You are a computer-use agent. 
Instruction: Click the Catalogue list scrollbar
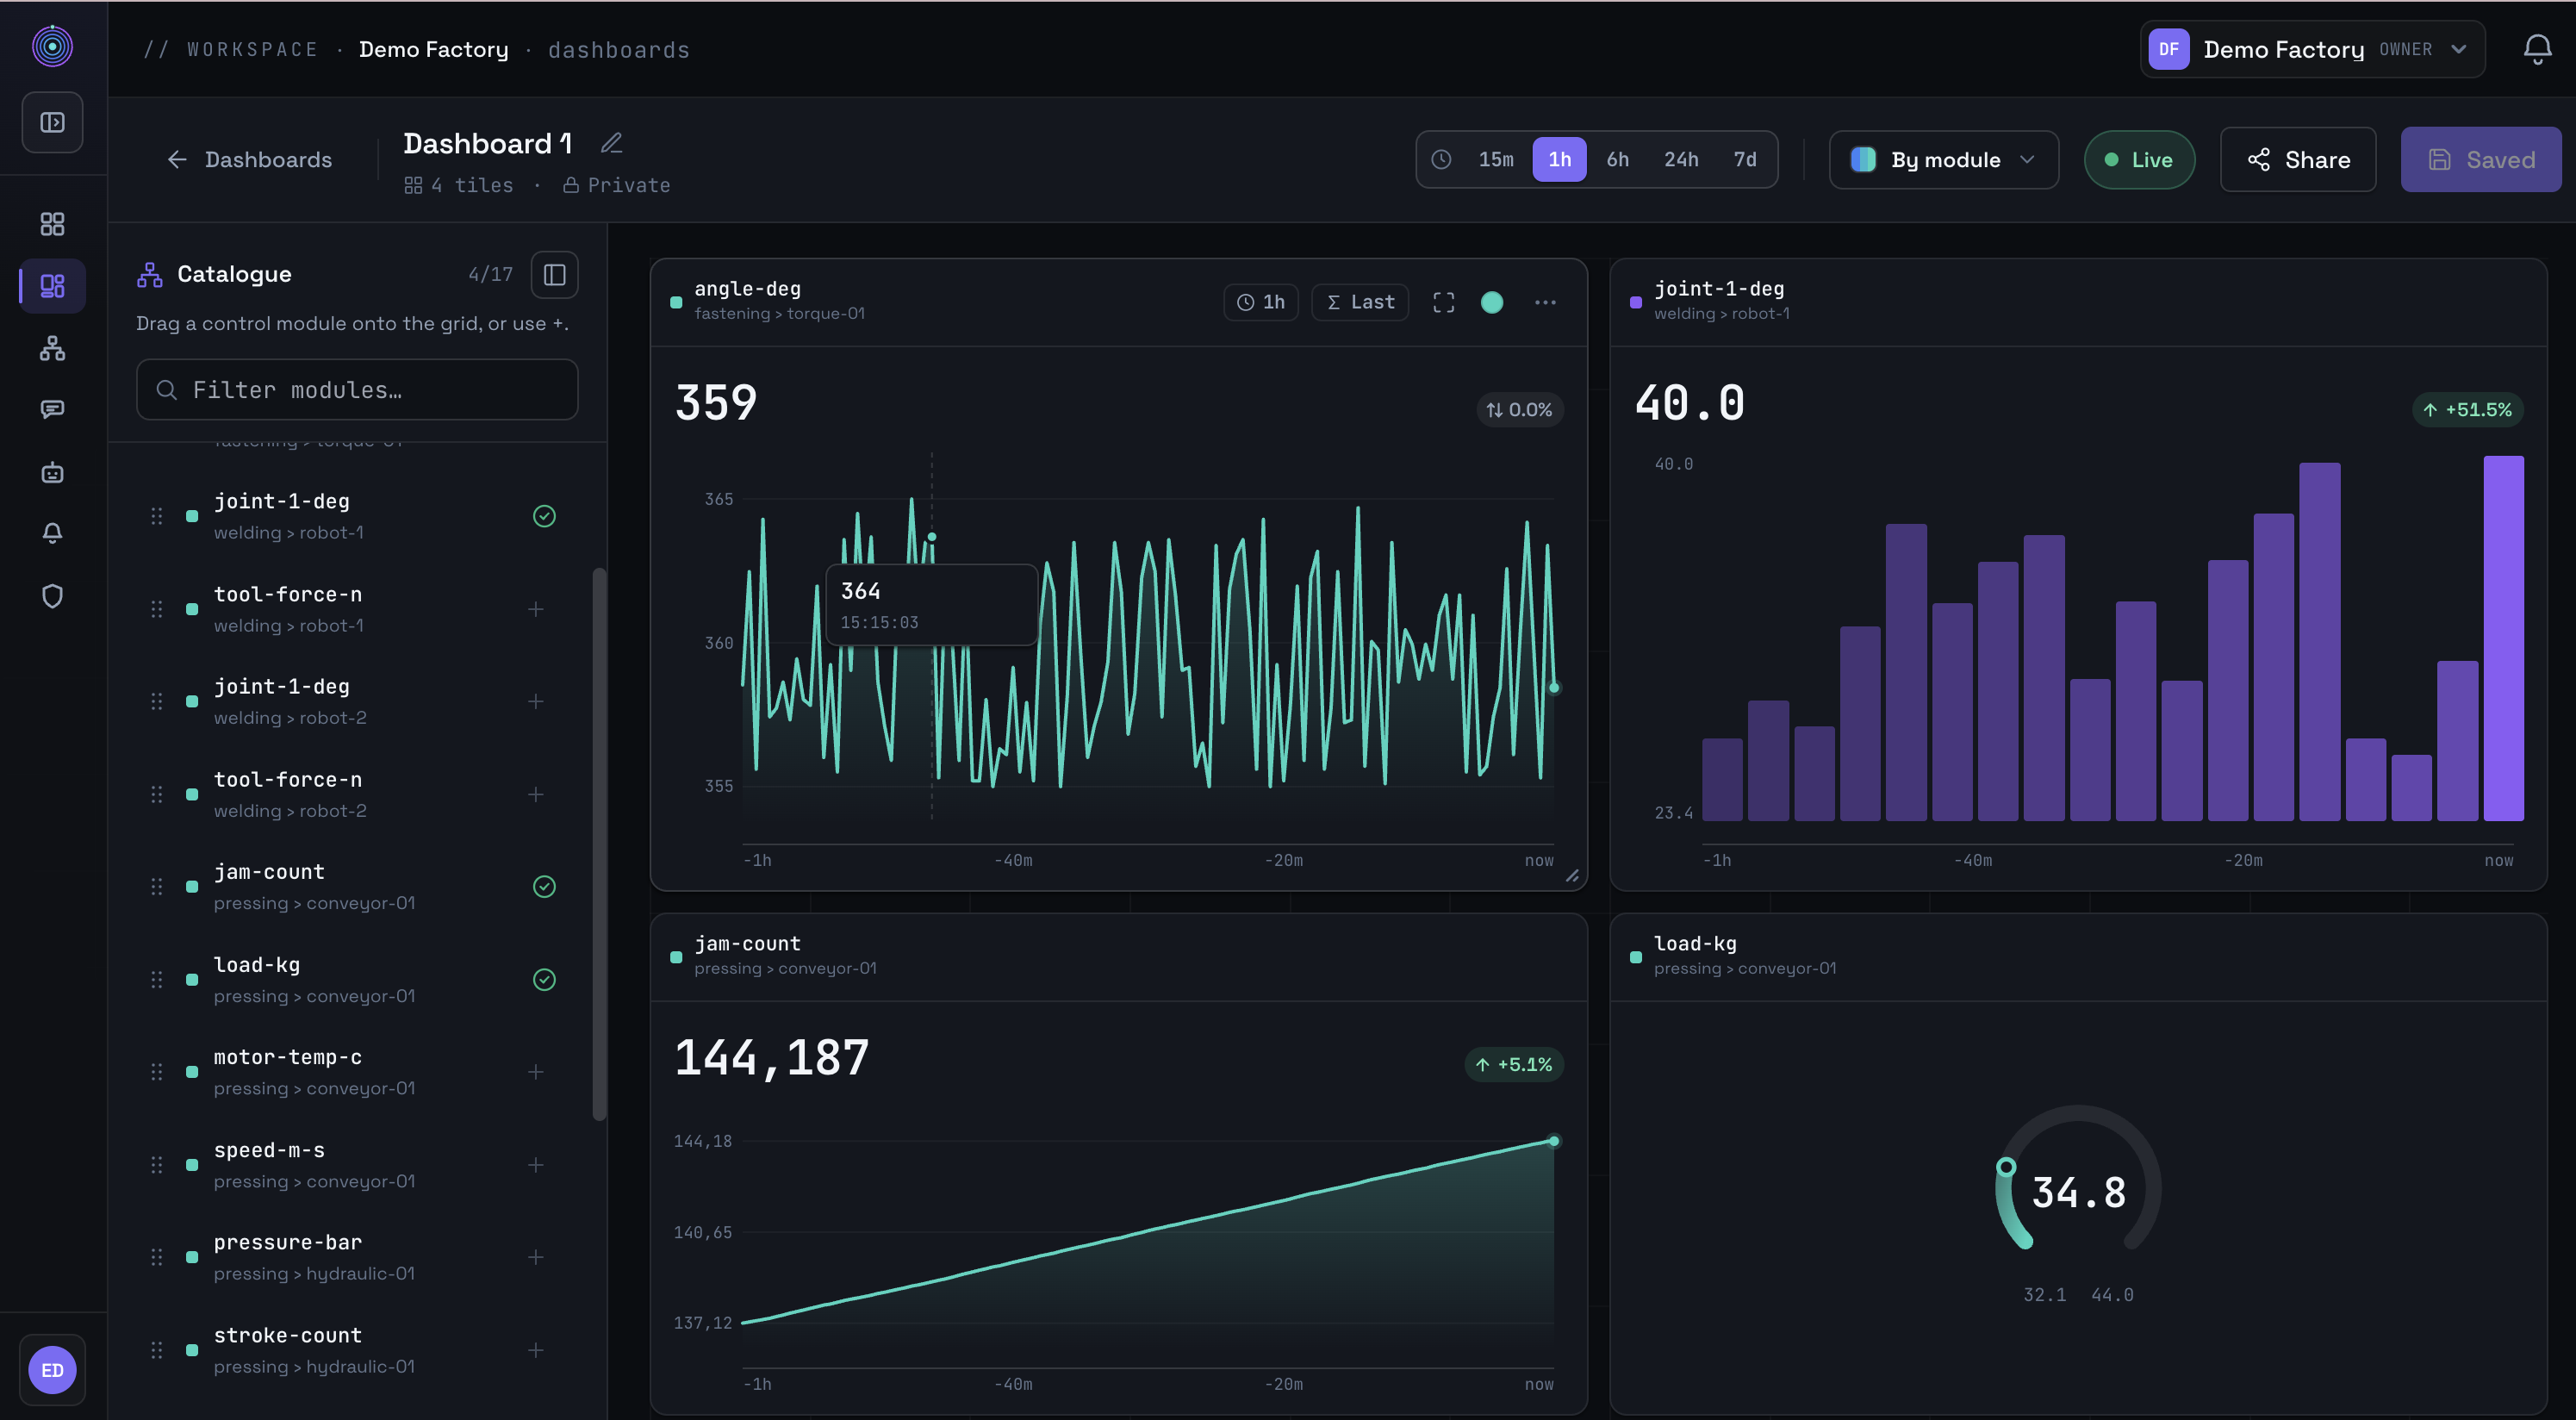(x=599, y=844)
